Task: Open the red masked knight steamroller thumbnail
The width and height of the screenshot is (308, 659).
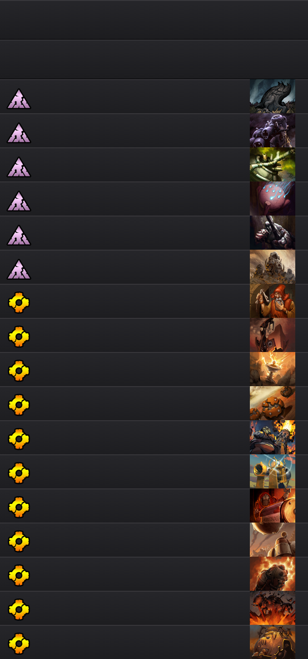Action: [273, 506]
